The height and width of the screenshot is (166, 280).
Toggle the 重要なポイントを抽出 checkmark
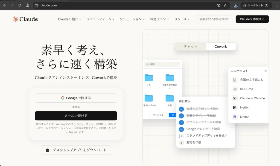[181, 116]
